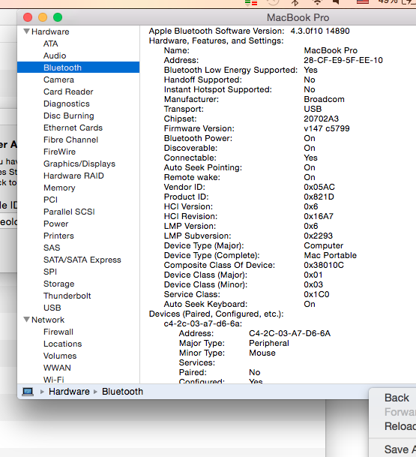
Task: Select WWAN under Network
Action: click(x=57, y=368)
